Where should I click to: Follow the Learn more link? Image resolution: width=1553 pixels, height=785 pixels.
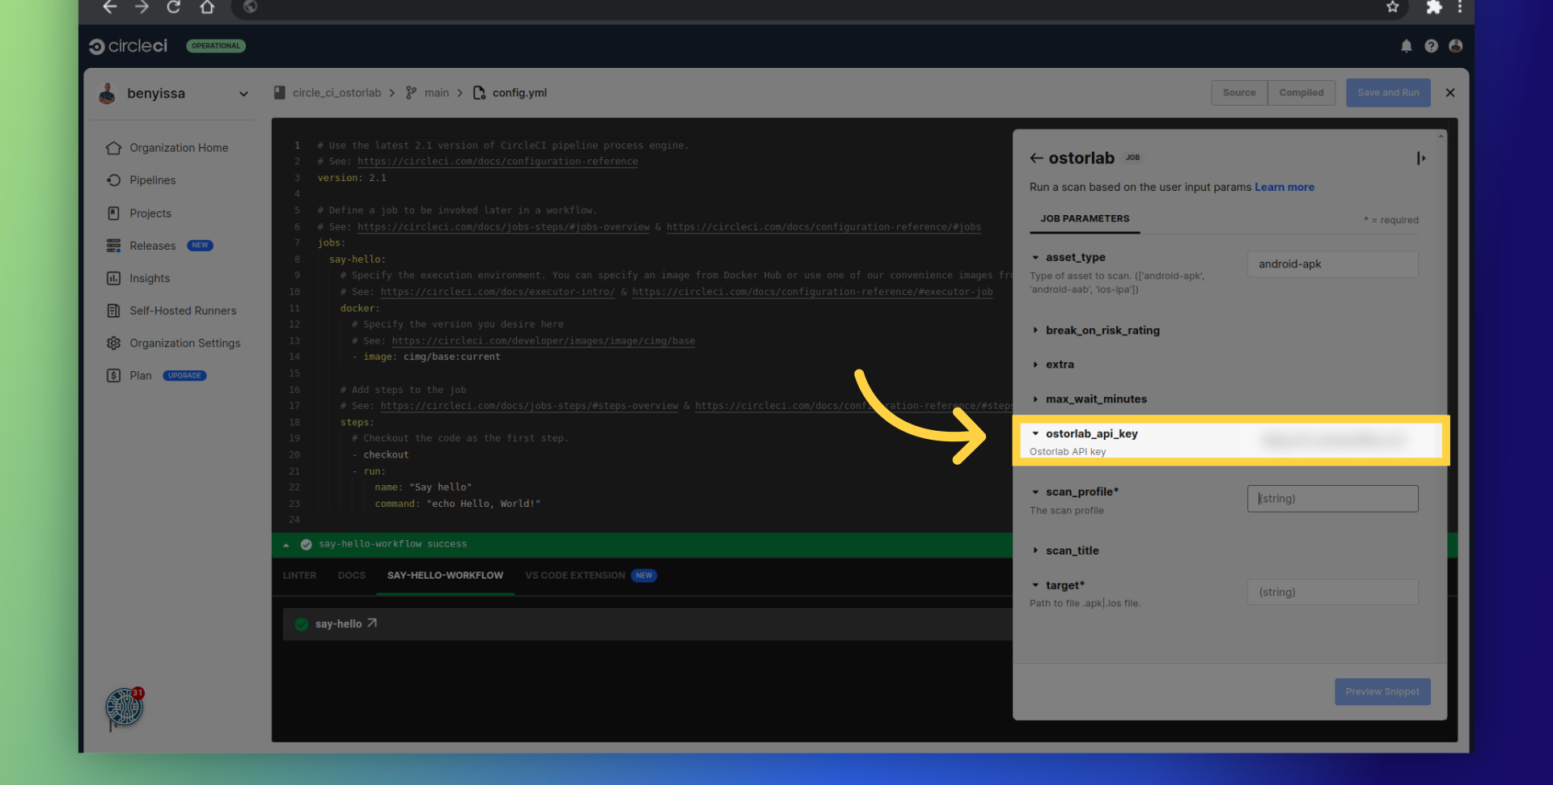1284,188
